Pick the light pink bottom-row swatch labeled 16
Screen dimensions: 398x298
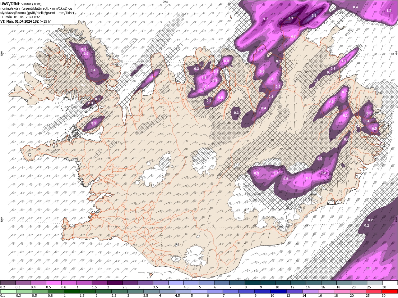point(326,291)
